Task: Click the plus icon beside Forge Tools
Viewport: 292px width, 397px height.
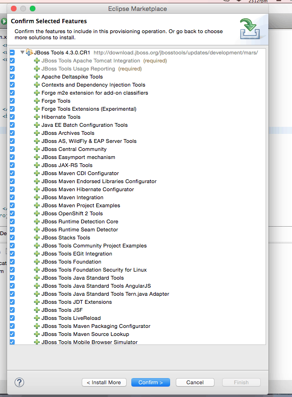Action: (x=37, y=101)
